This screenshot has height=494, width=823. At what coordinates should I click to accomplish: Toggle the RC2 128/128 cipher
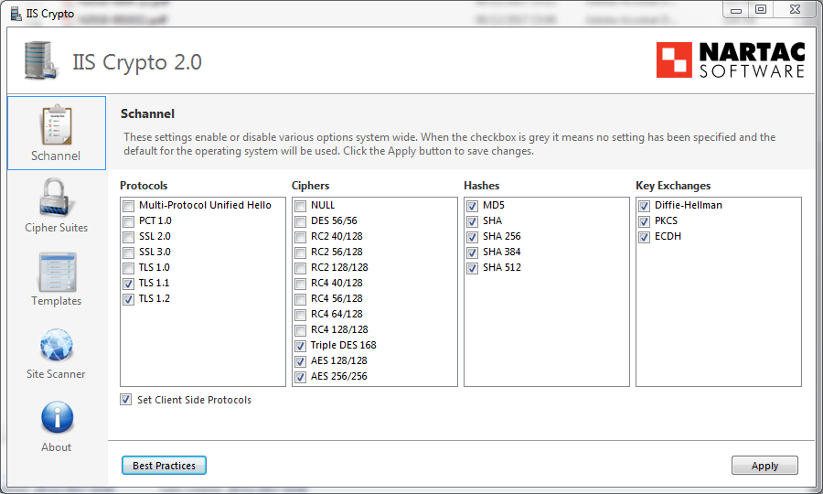pyautogui.click(x=300, y=268)
